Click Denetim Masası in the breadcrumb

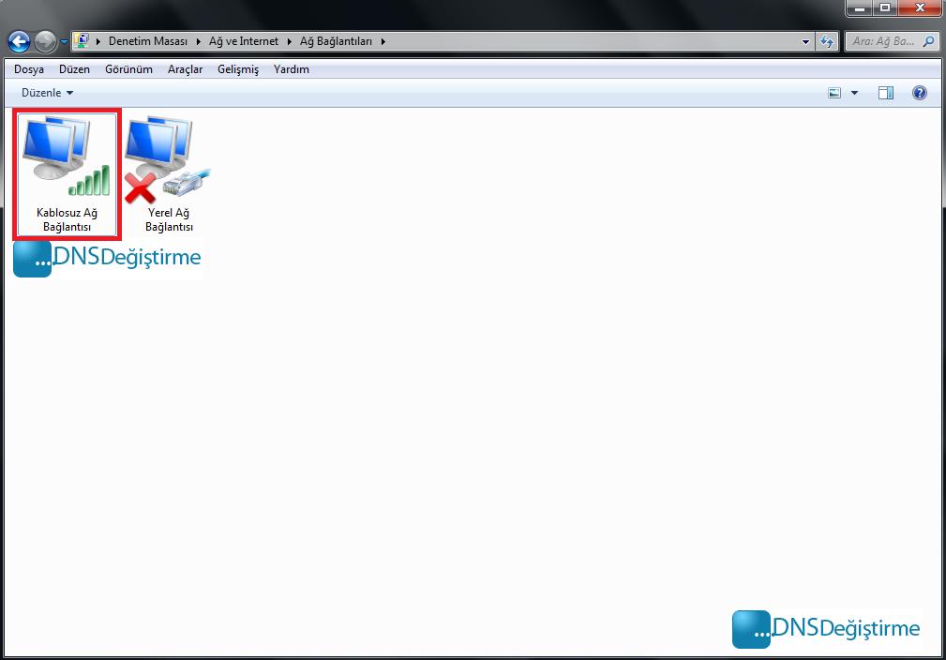(148, 41)
